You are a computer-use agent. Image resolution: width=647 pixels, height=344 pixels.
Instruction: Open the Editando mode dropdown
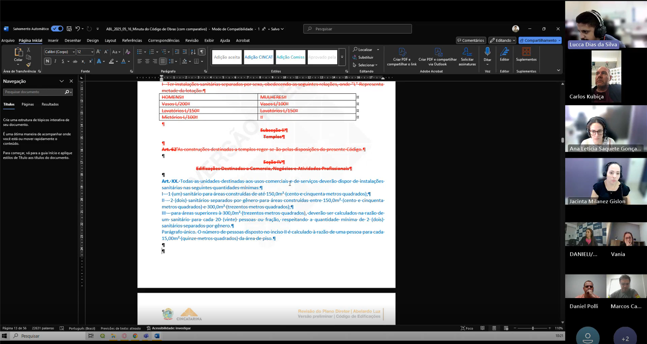[503, 40]
